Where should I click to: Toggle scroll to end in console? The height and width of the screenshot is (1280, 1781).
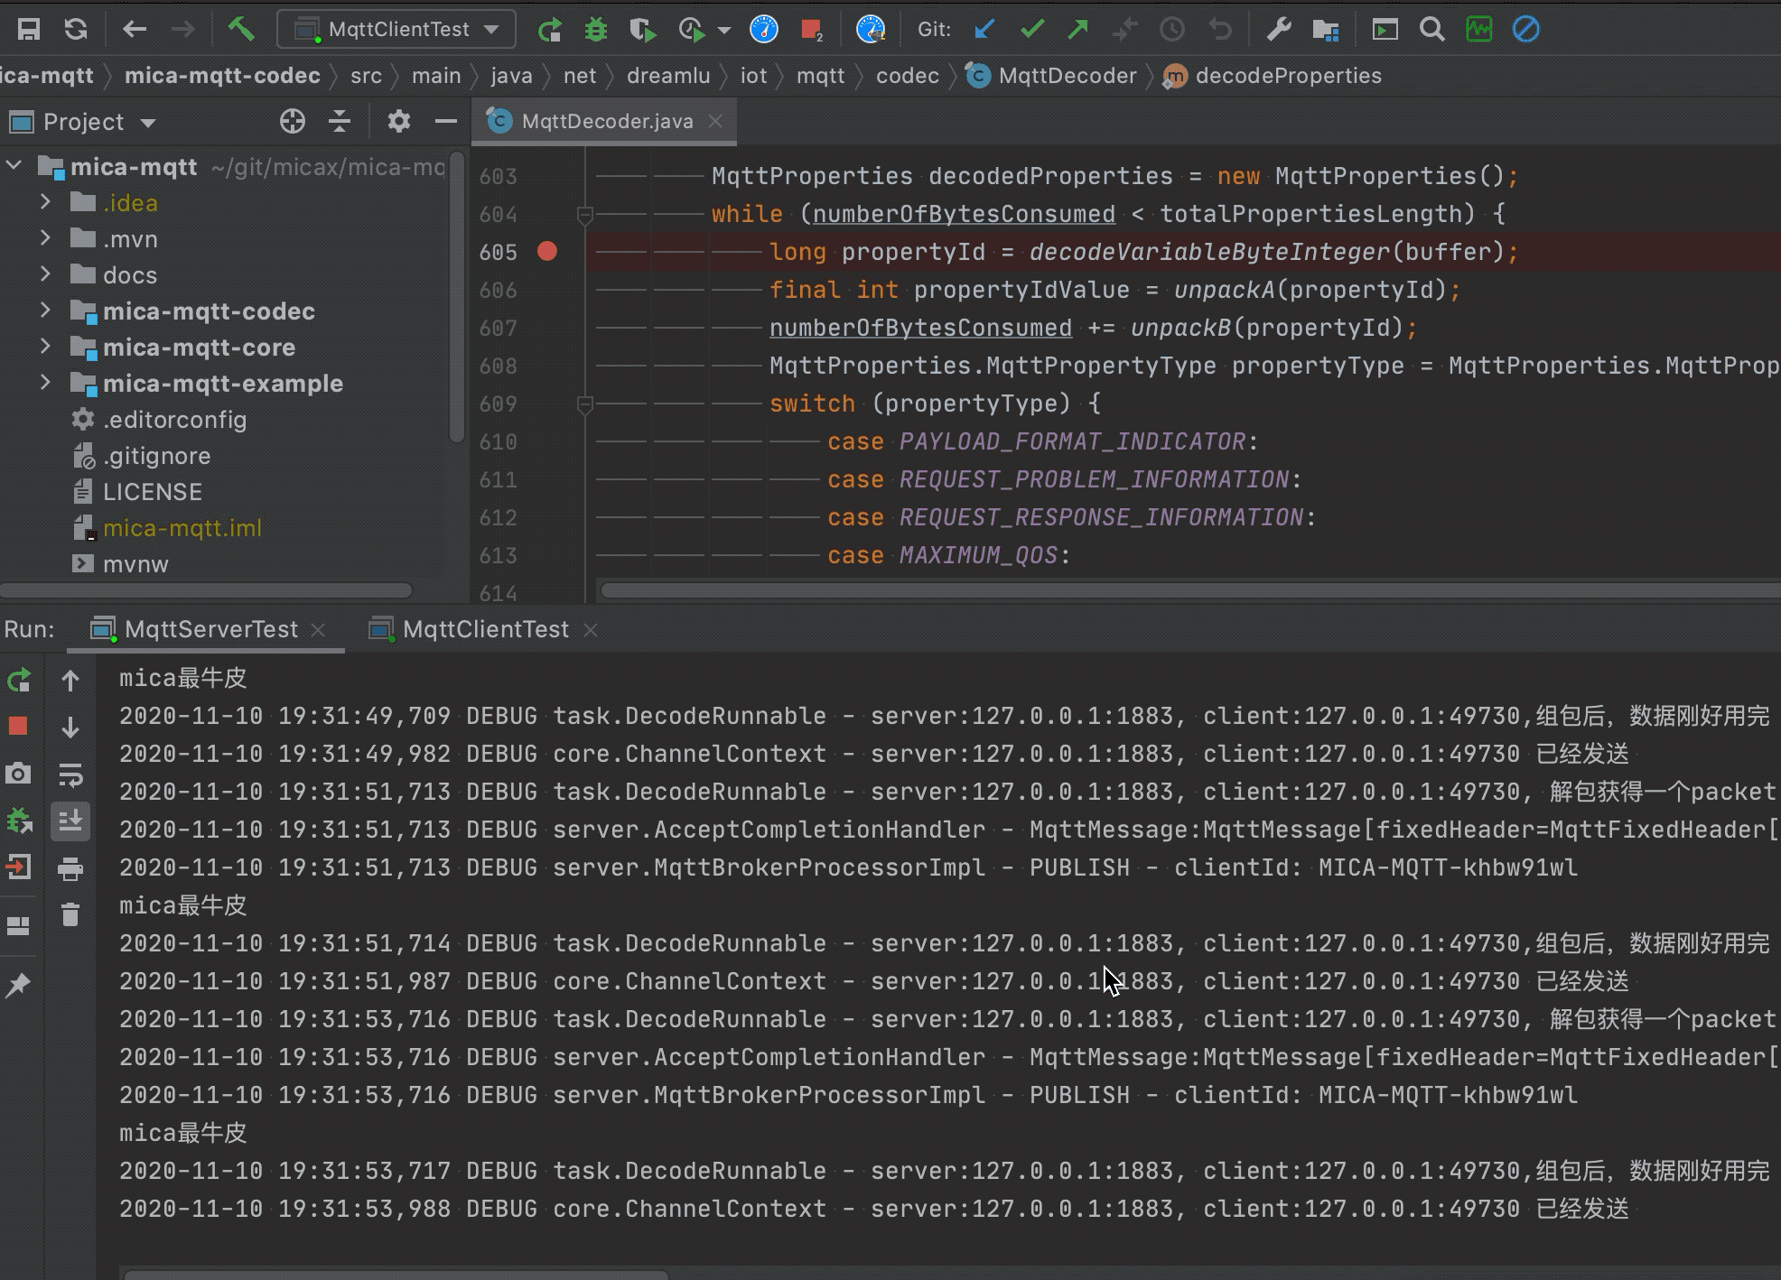(70, 821)
